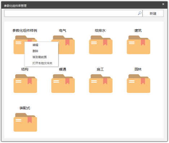Click the 装配式 folder label
This screenshot has width=169, height=143.
click(25, 108)
